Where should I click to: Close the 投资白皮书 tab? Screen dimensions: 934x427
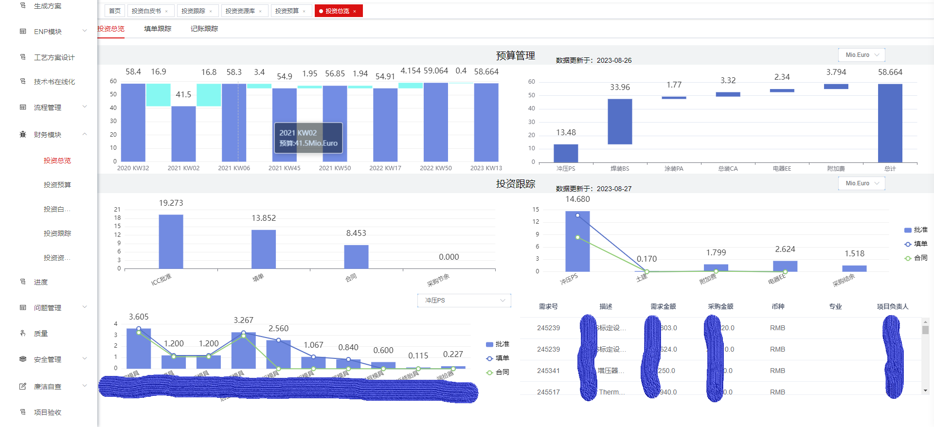(166, 11)
